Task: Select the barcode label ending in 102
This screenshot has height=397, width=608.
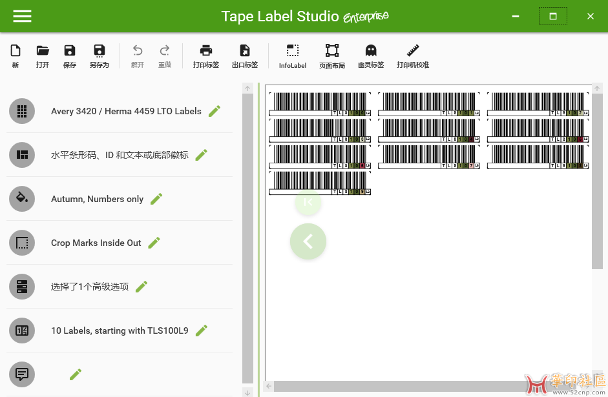Action: (538, 104)
